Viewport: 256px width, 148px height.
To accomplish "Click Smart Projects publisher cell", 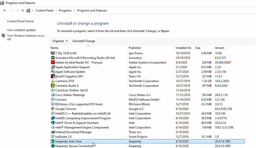I will (138, 137).
